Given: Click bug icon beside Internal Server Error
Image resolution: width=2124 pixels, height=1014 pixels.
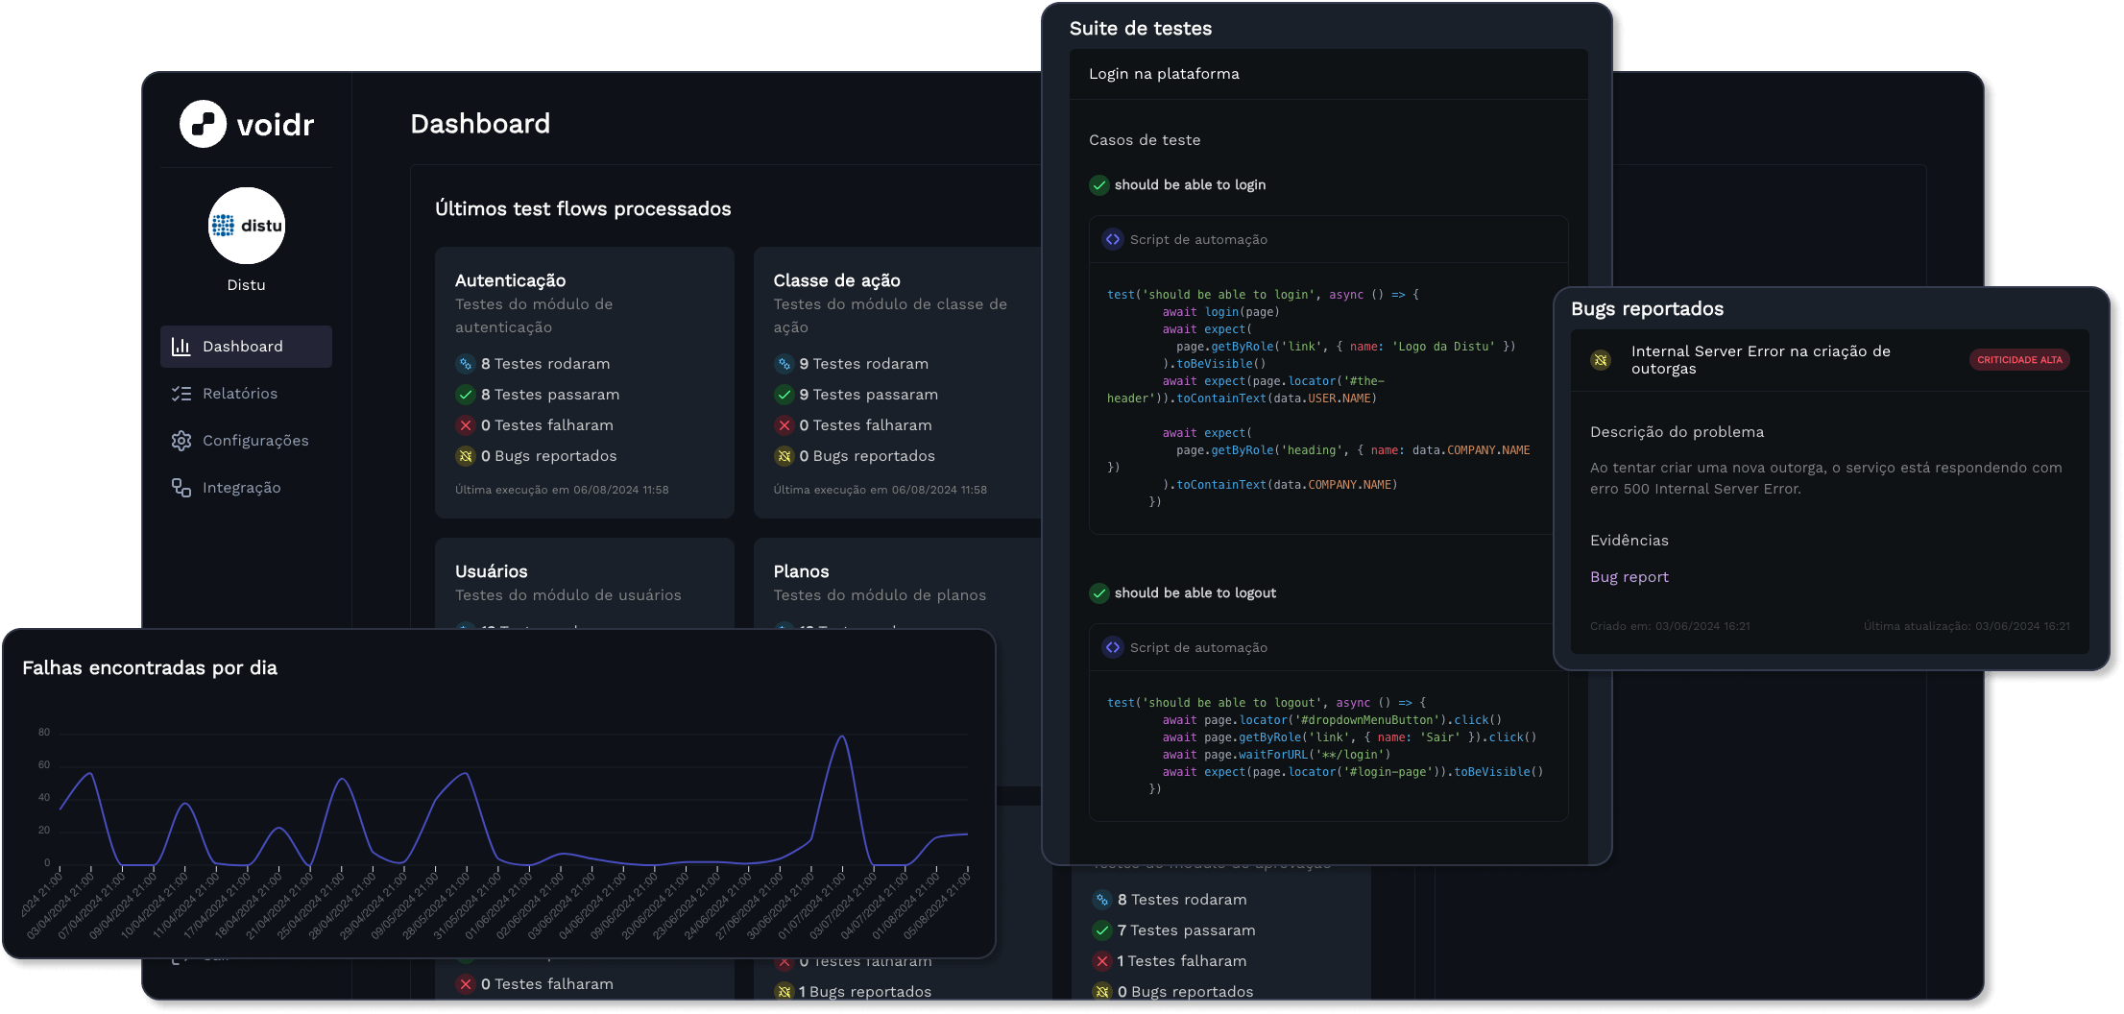Looking at the screenshot, I should click(1601, 360).
